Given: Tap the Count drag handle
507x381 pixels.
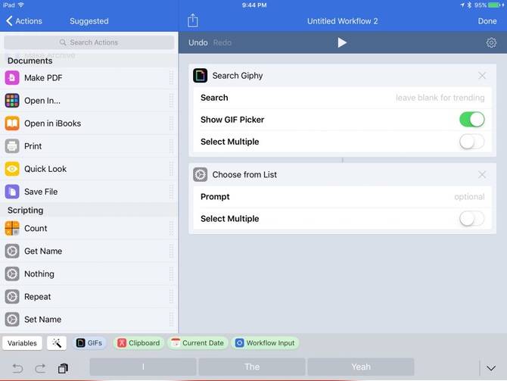Looking at the screenshot, I should tap(171, 228).
